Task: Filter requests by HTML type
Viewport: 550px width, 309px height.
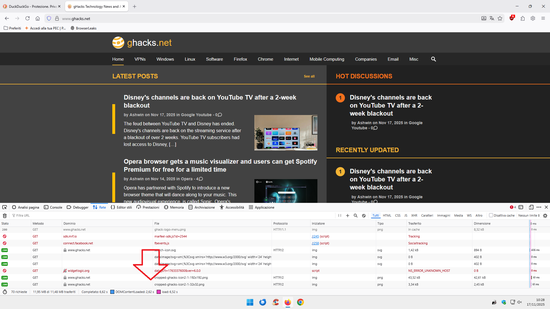Action: pos(387,215)
